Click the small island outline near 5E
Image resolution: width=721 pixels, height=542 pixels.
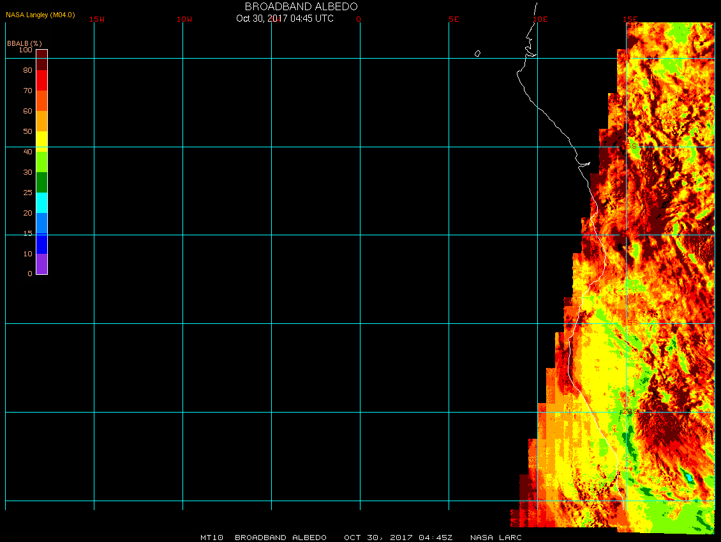[477, 54]
